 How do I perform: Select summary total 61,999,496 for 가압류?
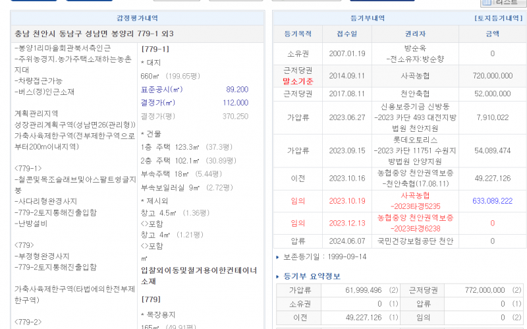click(x=364, y=290)
